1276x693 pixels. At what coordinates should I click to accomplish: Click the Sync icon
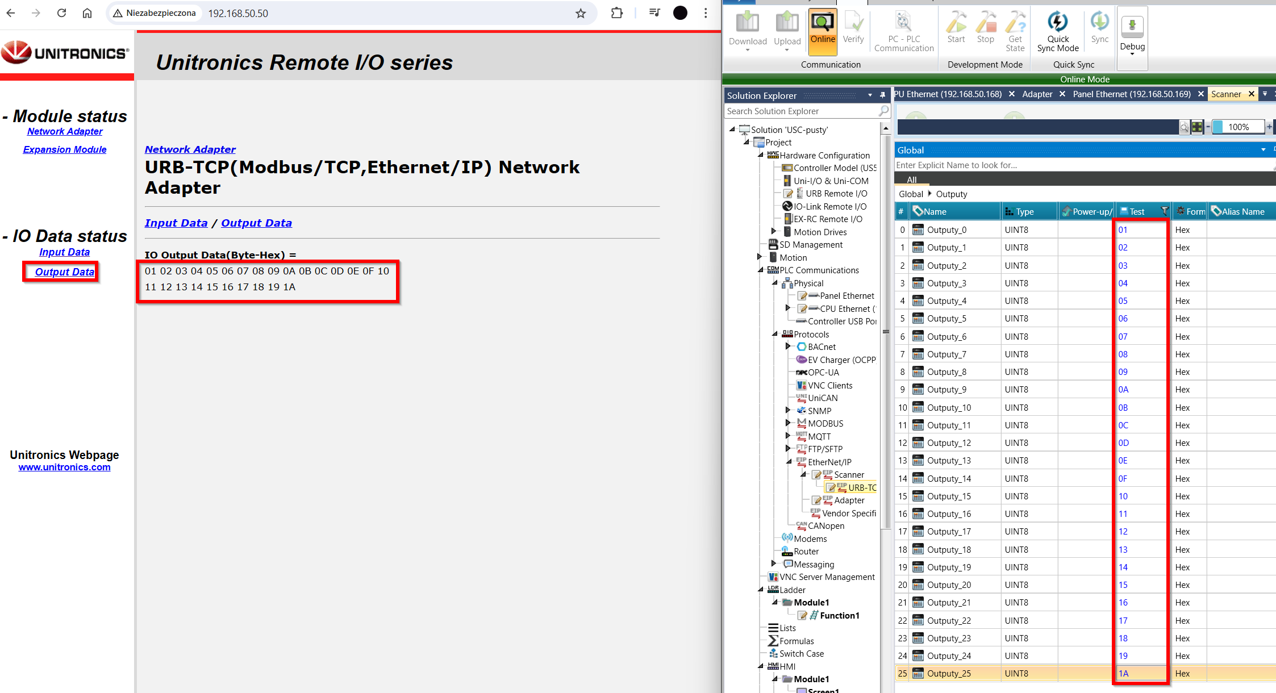tap(1100, 27)
